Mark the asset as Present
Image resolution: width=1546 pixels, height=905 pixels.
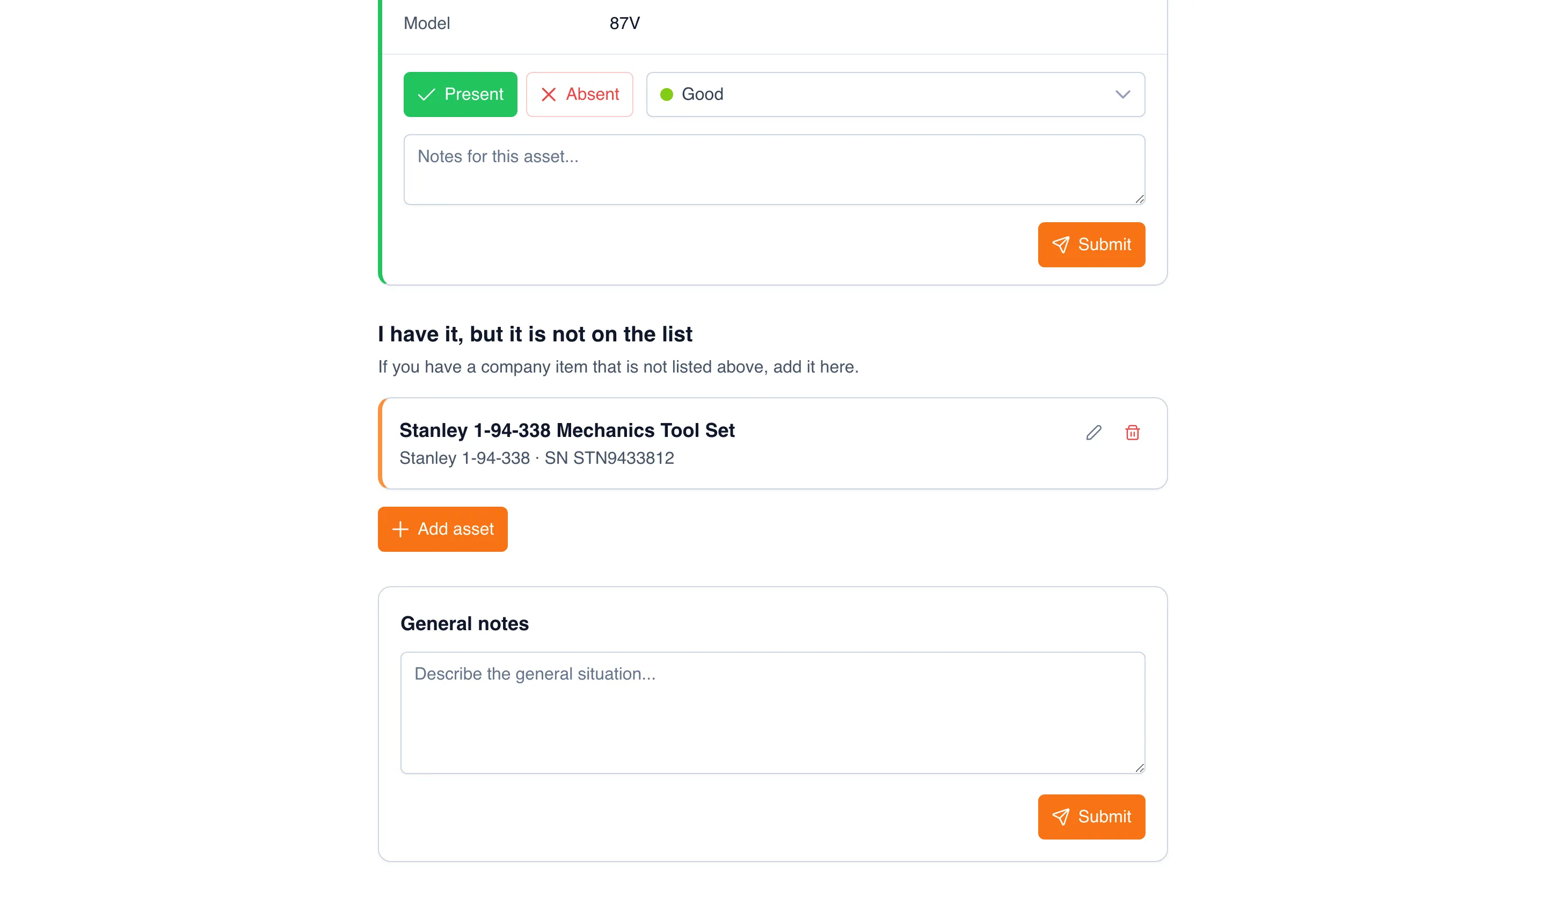(460, 94)
